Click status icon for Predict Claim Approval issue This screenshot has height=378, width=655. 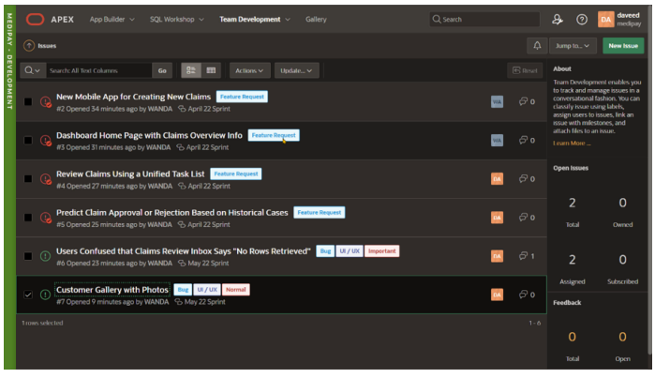tap(46, 218)
